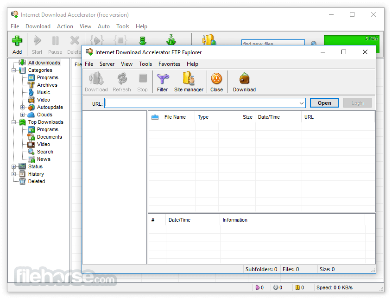
Task: Click the green down-arrow icon in main toolbar
Action: pos(143,40)
